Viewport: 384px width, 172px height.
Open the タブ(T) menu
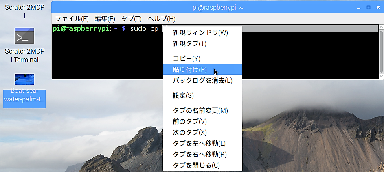click(x=132, y=19)
